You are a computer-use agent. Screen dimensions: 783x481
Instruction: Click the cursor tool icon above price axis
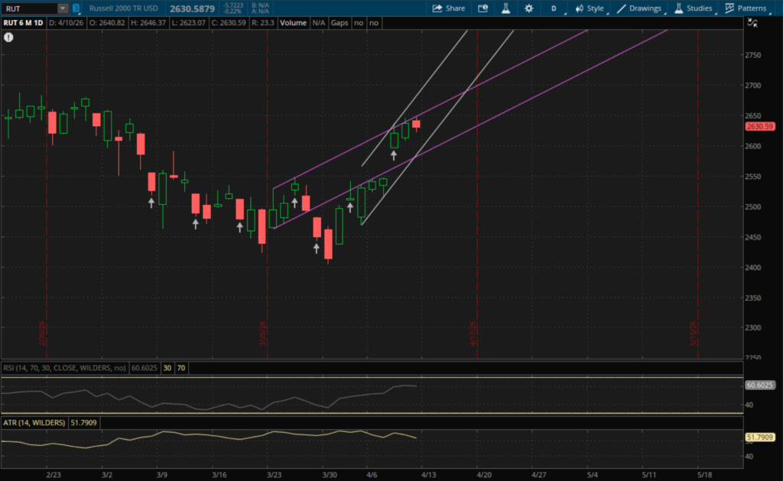(x=752, y=23)
